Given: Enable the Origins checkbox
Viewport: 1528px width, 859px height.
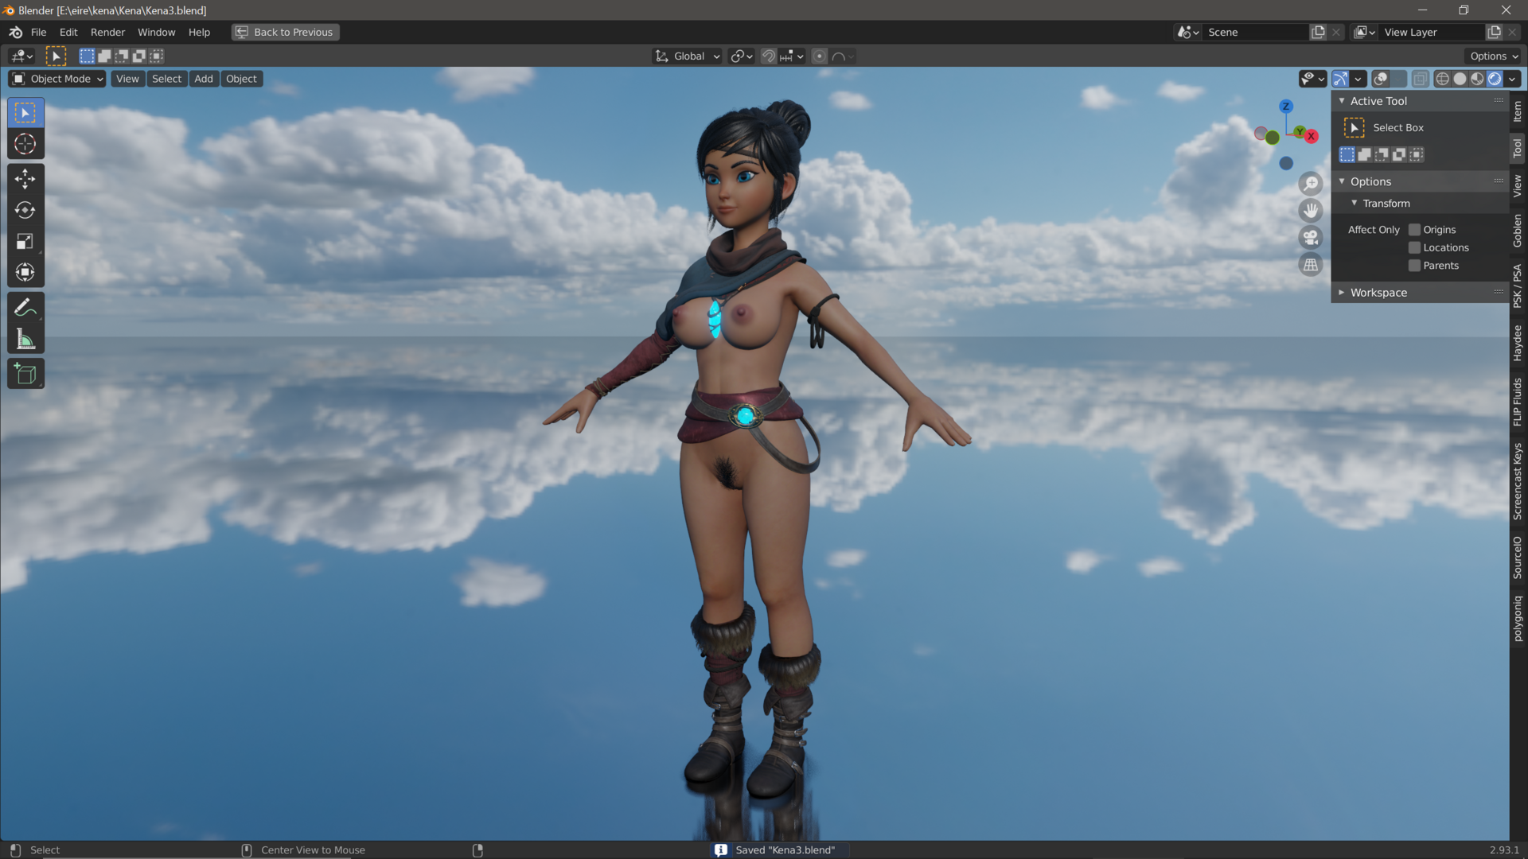Looking at the screenshot, I should tap(1414, 230).
